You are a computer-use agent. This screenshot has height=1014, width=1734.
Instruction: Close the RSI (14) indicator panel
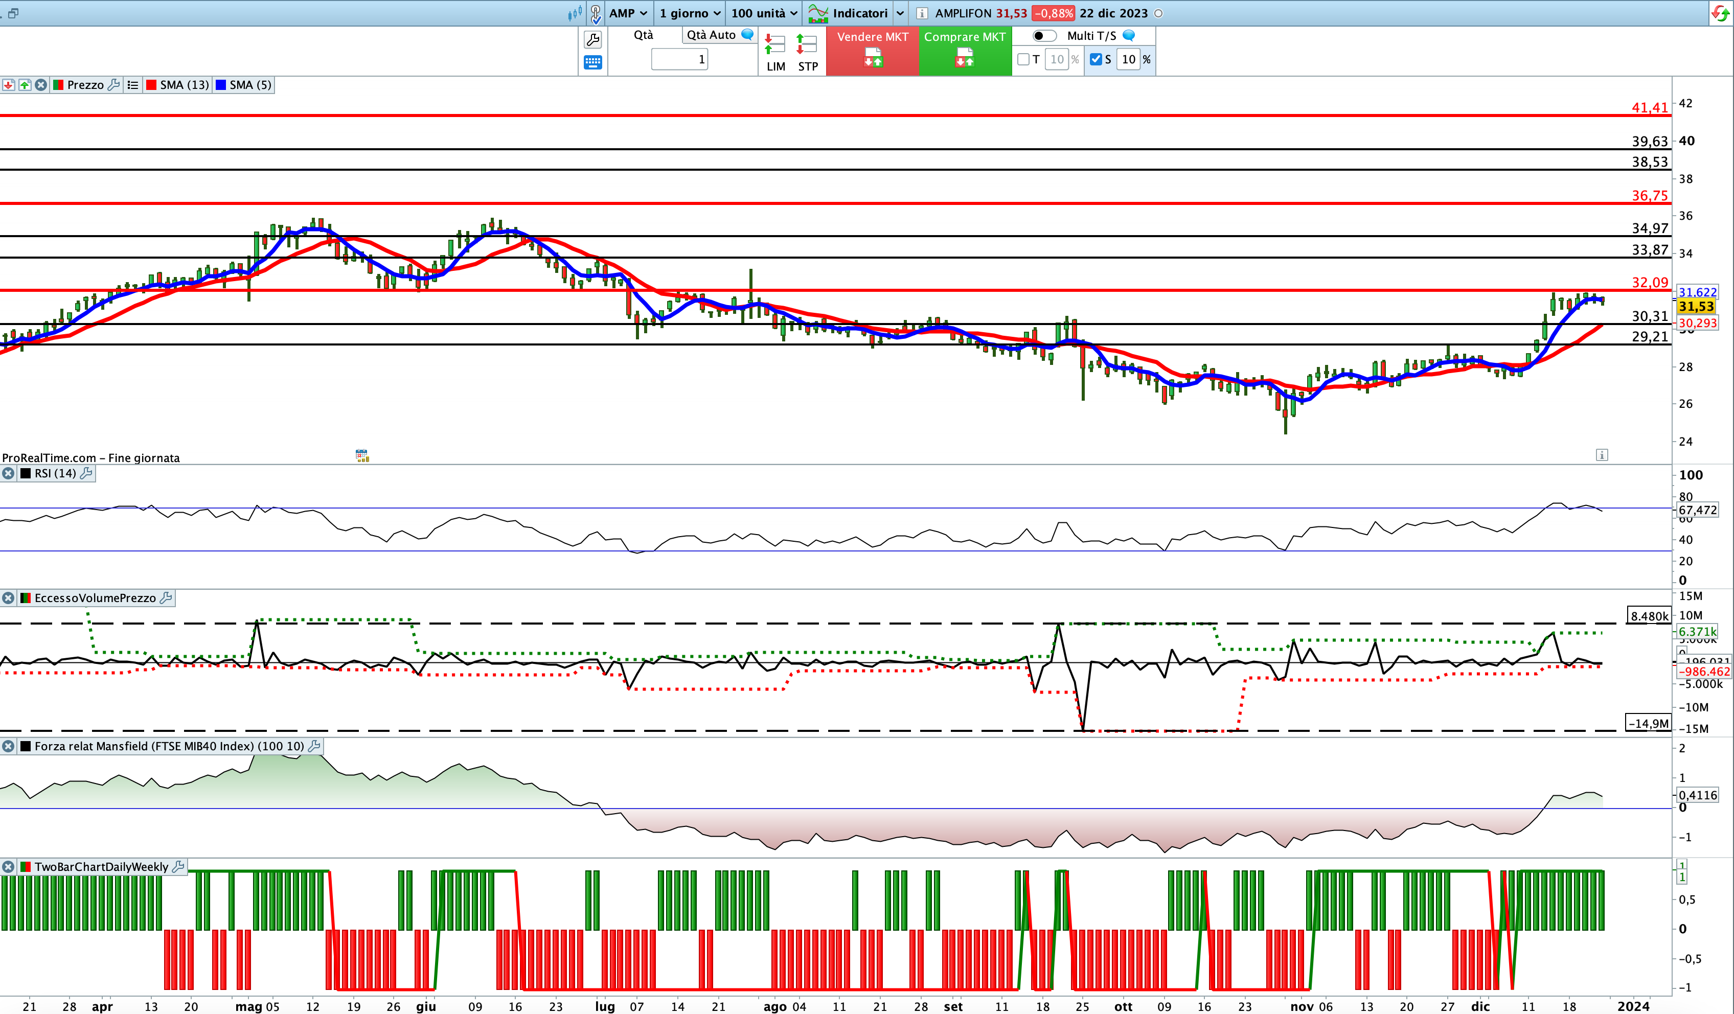(8, 473)
